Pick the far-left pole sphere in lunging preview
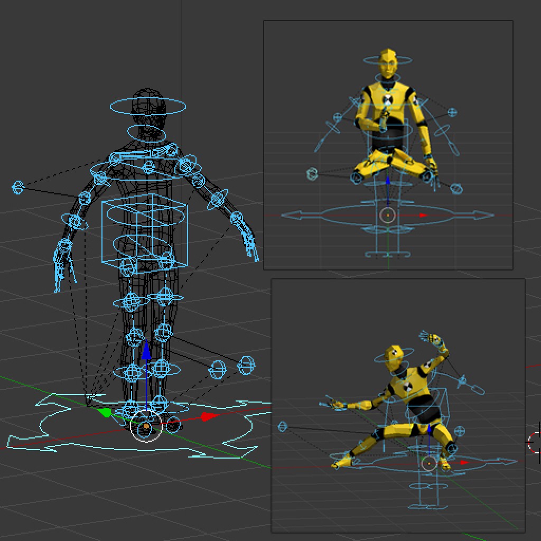 coord(283,426)
